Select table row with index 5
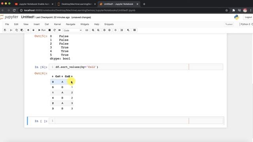 (x=62, y=87)
